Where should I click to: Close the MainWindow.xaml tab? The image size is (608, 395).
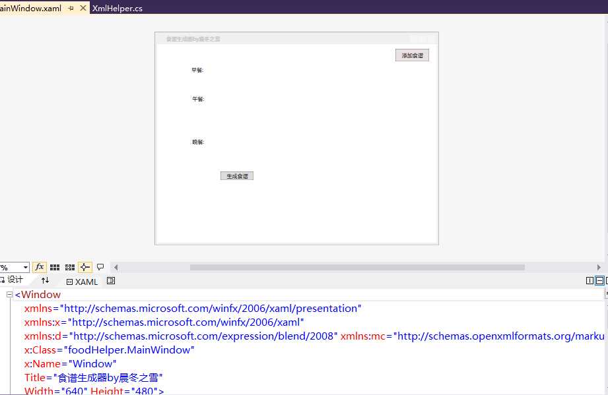[83, 8]
